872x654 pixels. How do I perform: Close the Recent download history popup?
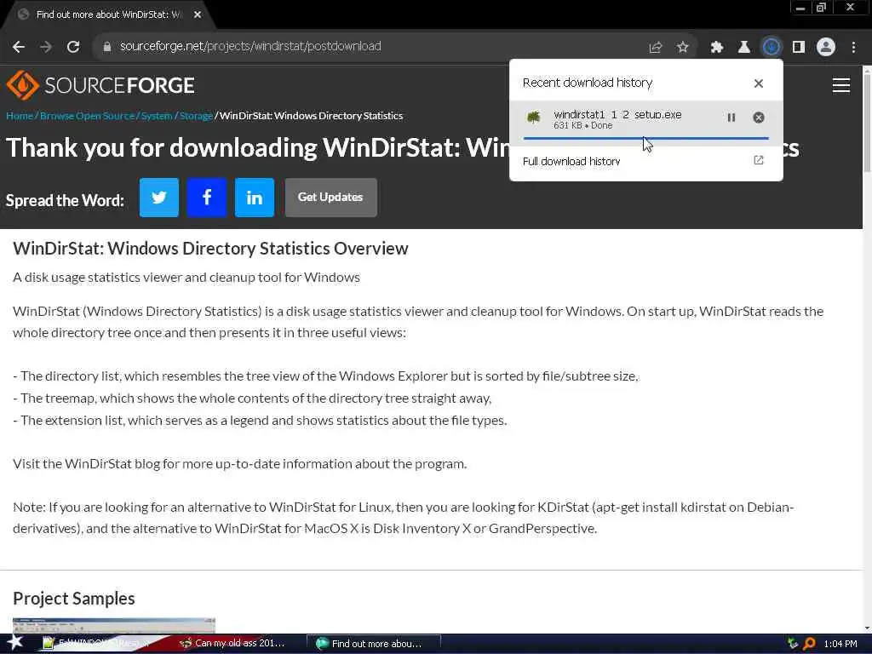(759, 83)
